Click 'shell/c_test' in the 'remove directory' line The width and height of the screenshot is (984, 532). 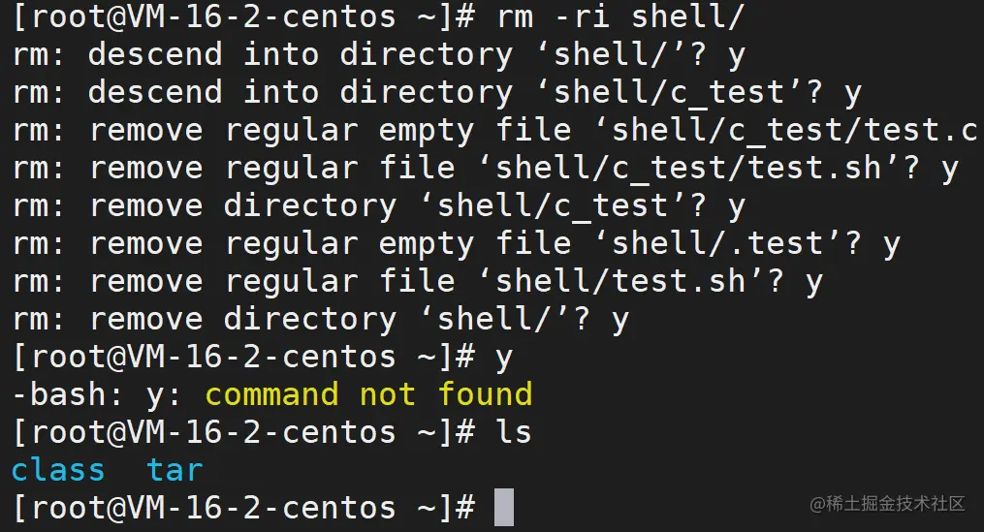pos(553,205)
